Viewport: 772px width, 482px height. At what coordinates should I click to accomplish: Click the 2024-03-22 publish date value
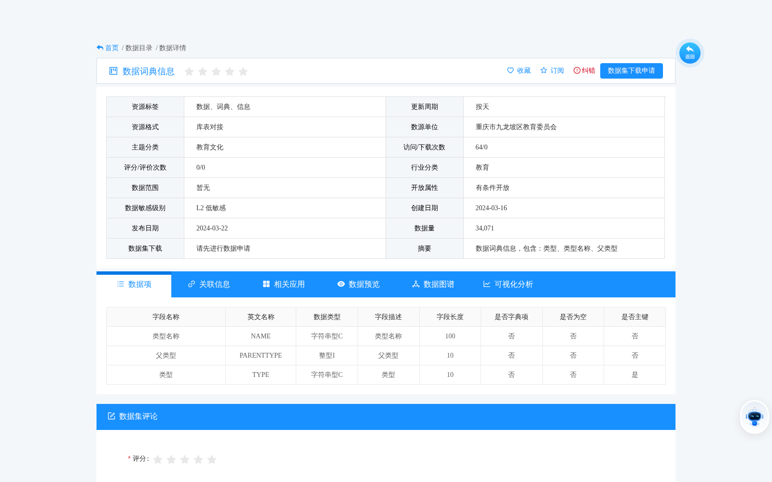(212, 228)
